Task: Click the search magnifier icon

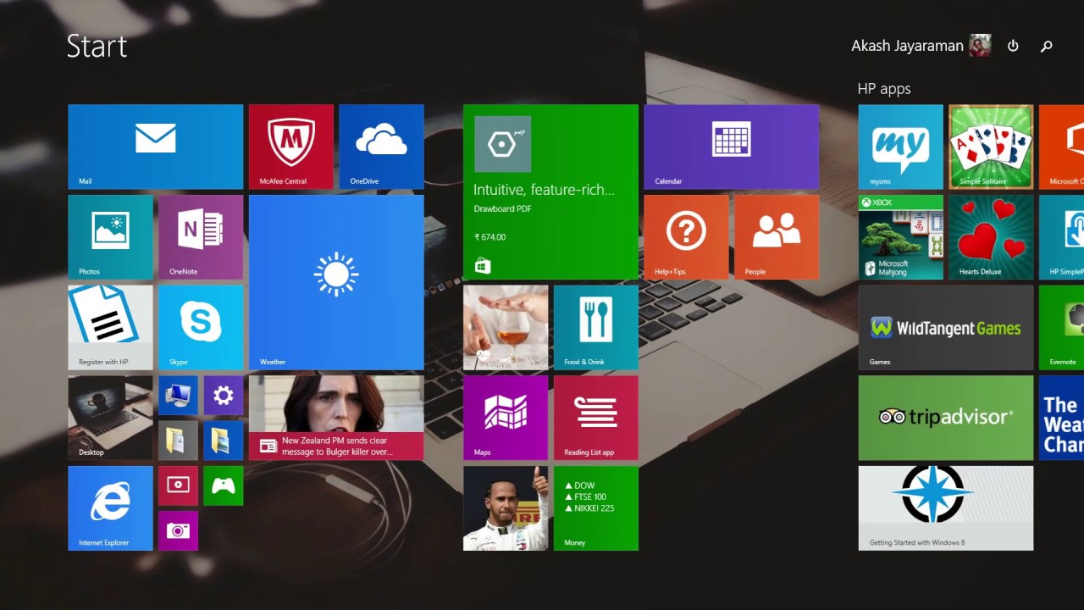Action: coord(1047,47)
